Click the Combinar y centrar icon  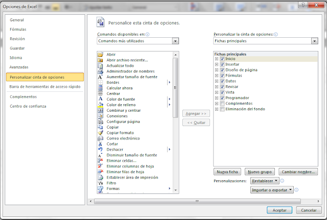click(101, 110)
